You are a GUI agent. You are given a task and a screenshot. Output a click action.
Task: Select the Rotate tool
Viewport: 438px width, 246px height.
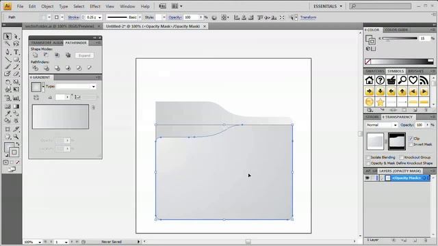[x=8, y=82]
